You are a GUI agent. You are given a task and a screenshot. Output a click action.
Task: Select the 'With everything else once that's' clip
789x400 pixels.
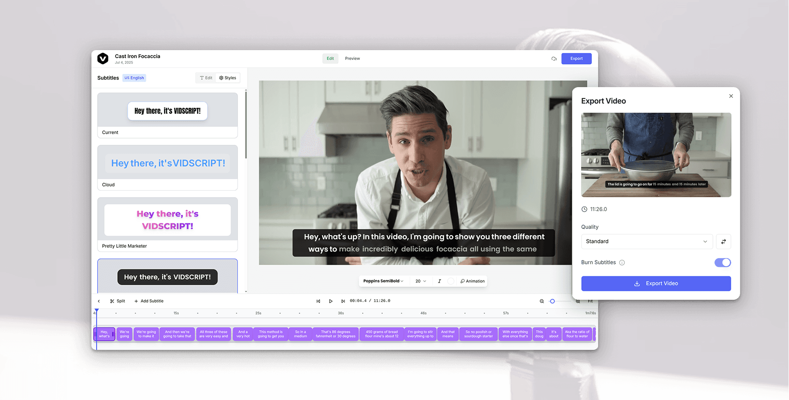515,334
